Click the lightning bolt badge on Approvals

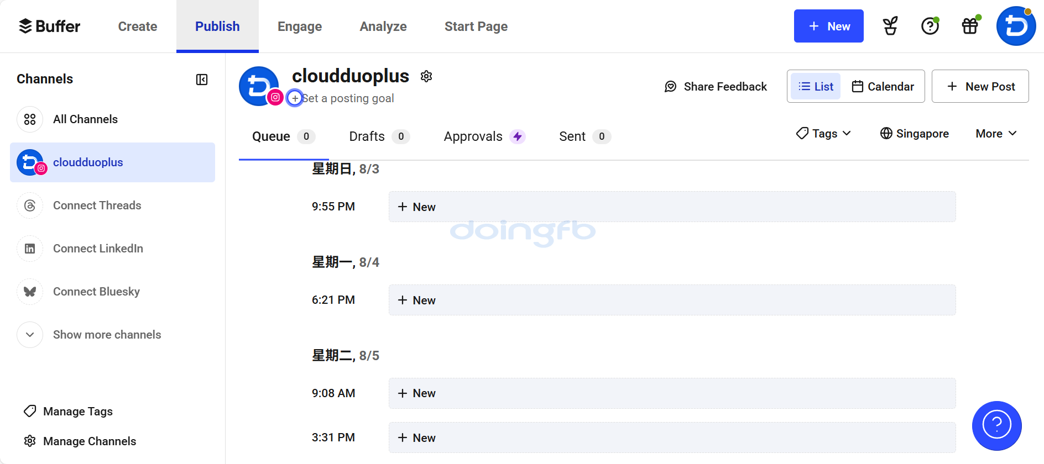pyautogui.click(x=518, y=136)
